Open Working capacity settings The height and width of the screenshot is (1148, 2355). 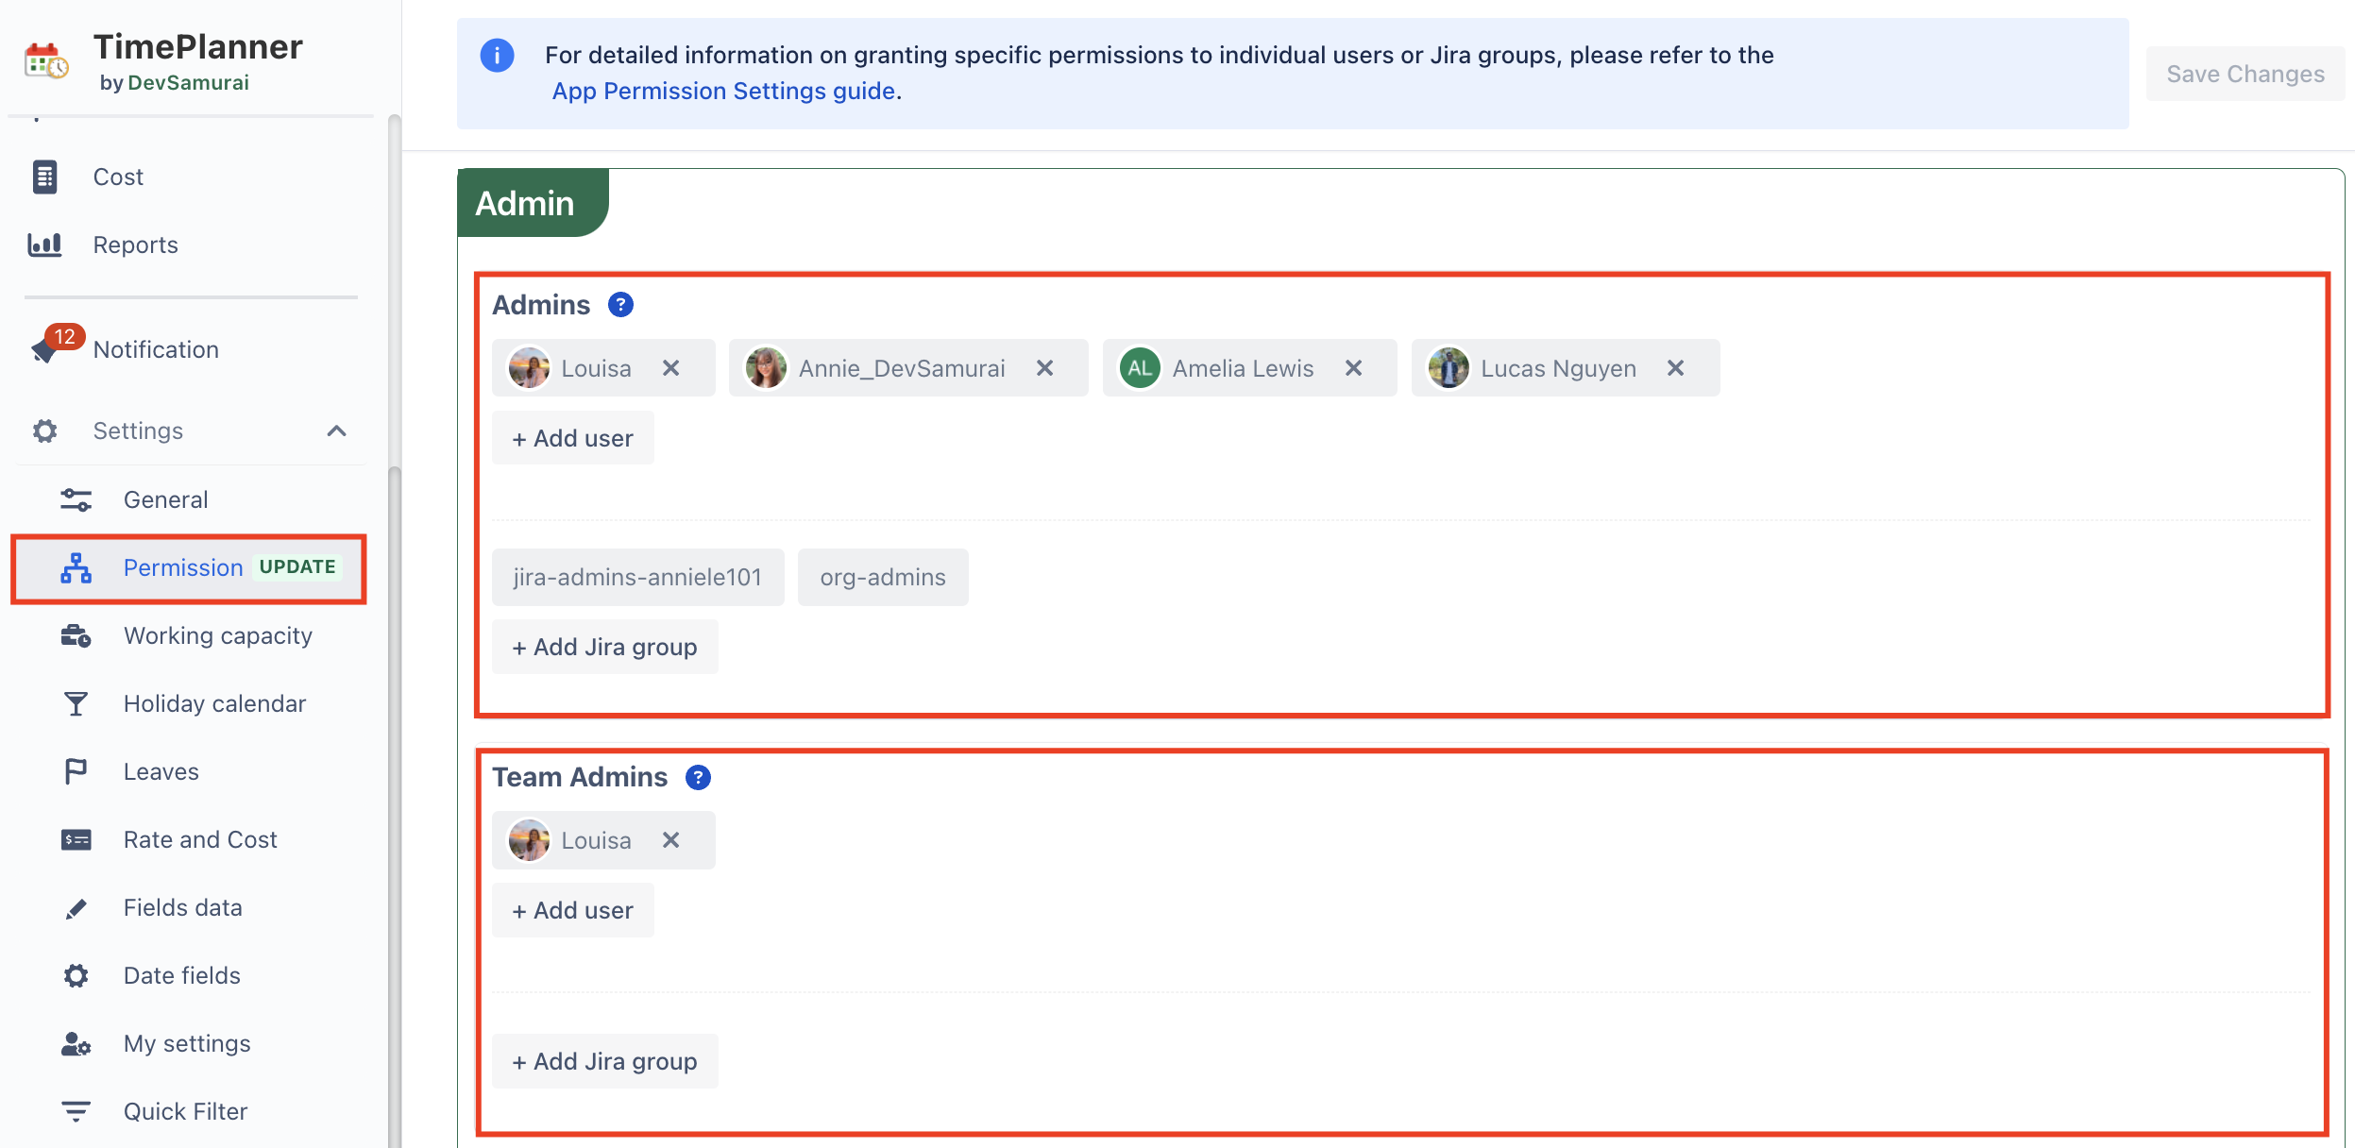pos(217,635)
